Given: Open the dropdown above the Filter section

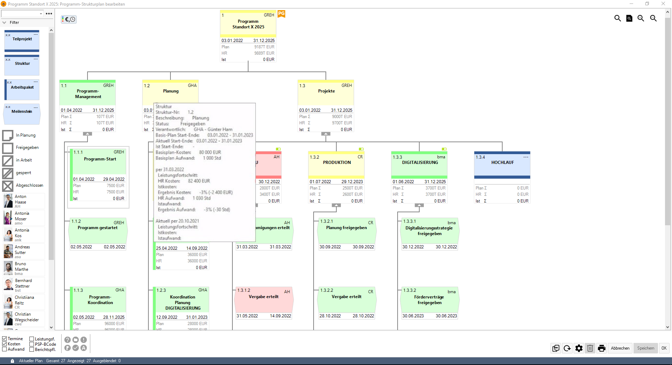Looking at the screenshot, I should pos(41,14).
